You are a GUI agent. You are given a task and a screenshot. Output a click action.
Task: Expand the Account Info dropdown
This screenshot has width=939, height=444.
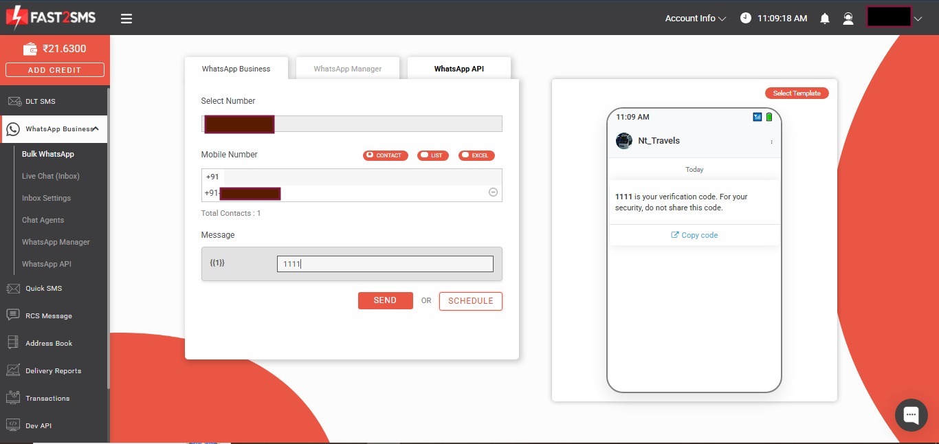coord(696,19)
